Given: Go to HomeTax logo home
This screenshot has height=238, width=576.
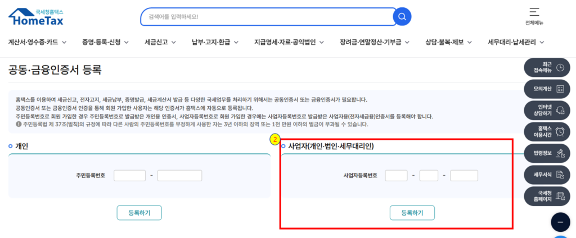Looking at the screenshot, I should [36, 16].
